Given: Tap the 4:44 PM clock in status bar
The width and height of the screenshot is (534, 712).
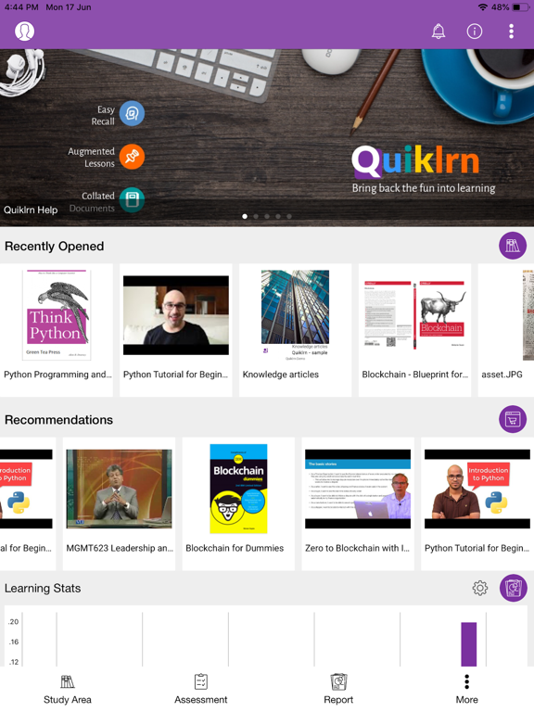Looking at the screenshot, I should (x=22, y=7).
